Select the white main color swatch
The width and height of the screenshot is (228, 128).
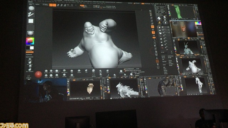pos(32,48)
